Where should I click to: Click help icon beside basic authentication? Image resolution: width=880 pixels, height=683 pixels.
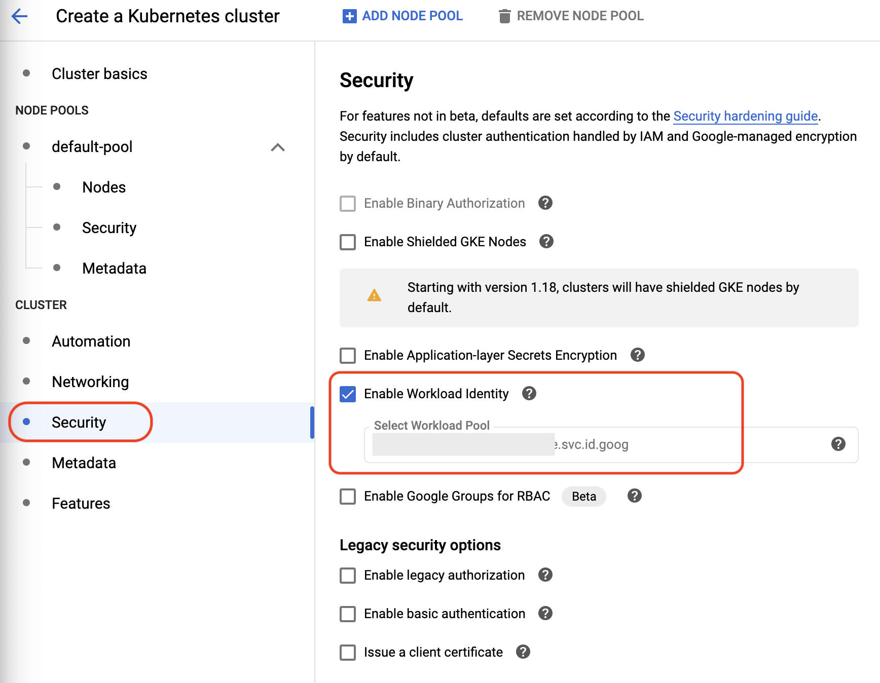(545, 614)
